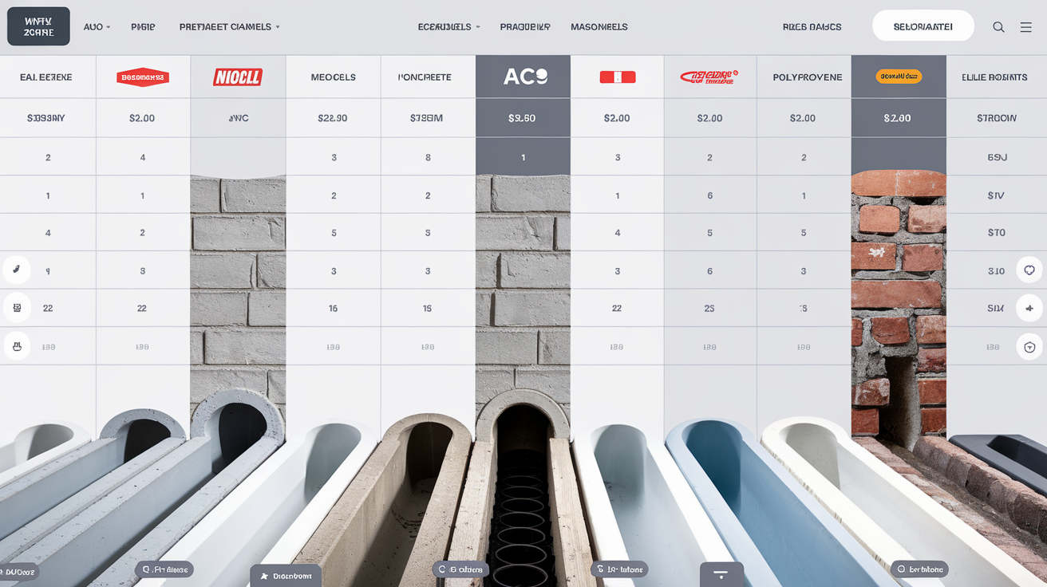The width and height of the screenshot is (1047, 587).
Task: Toggle the pin marker for the comparison row
Action: click(x=1029, y=308)
